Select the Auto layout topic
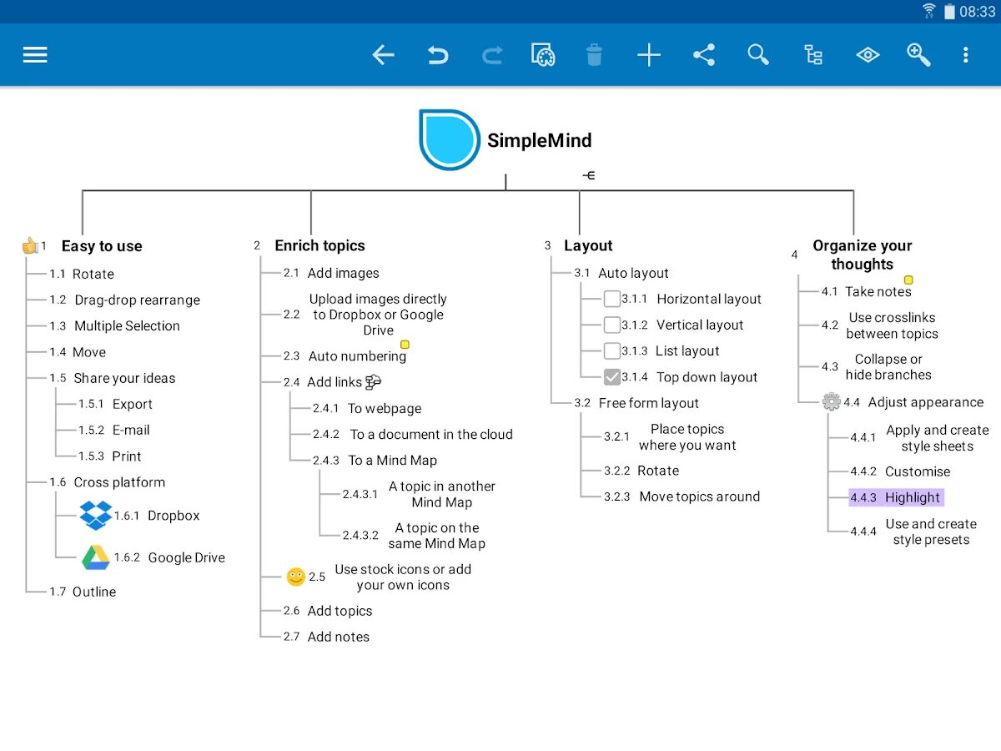 633,273
